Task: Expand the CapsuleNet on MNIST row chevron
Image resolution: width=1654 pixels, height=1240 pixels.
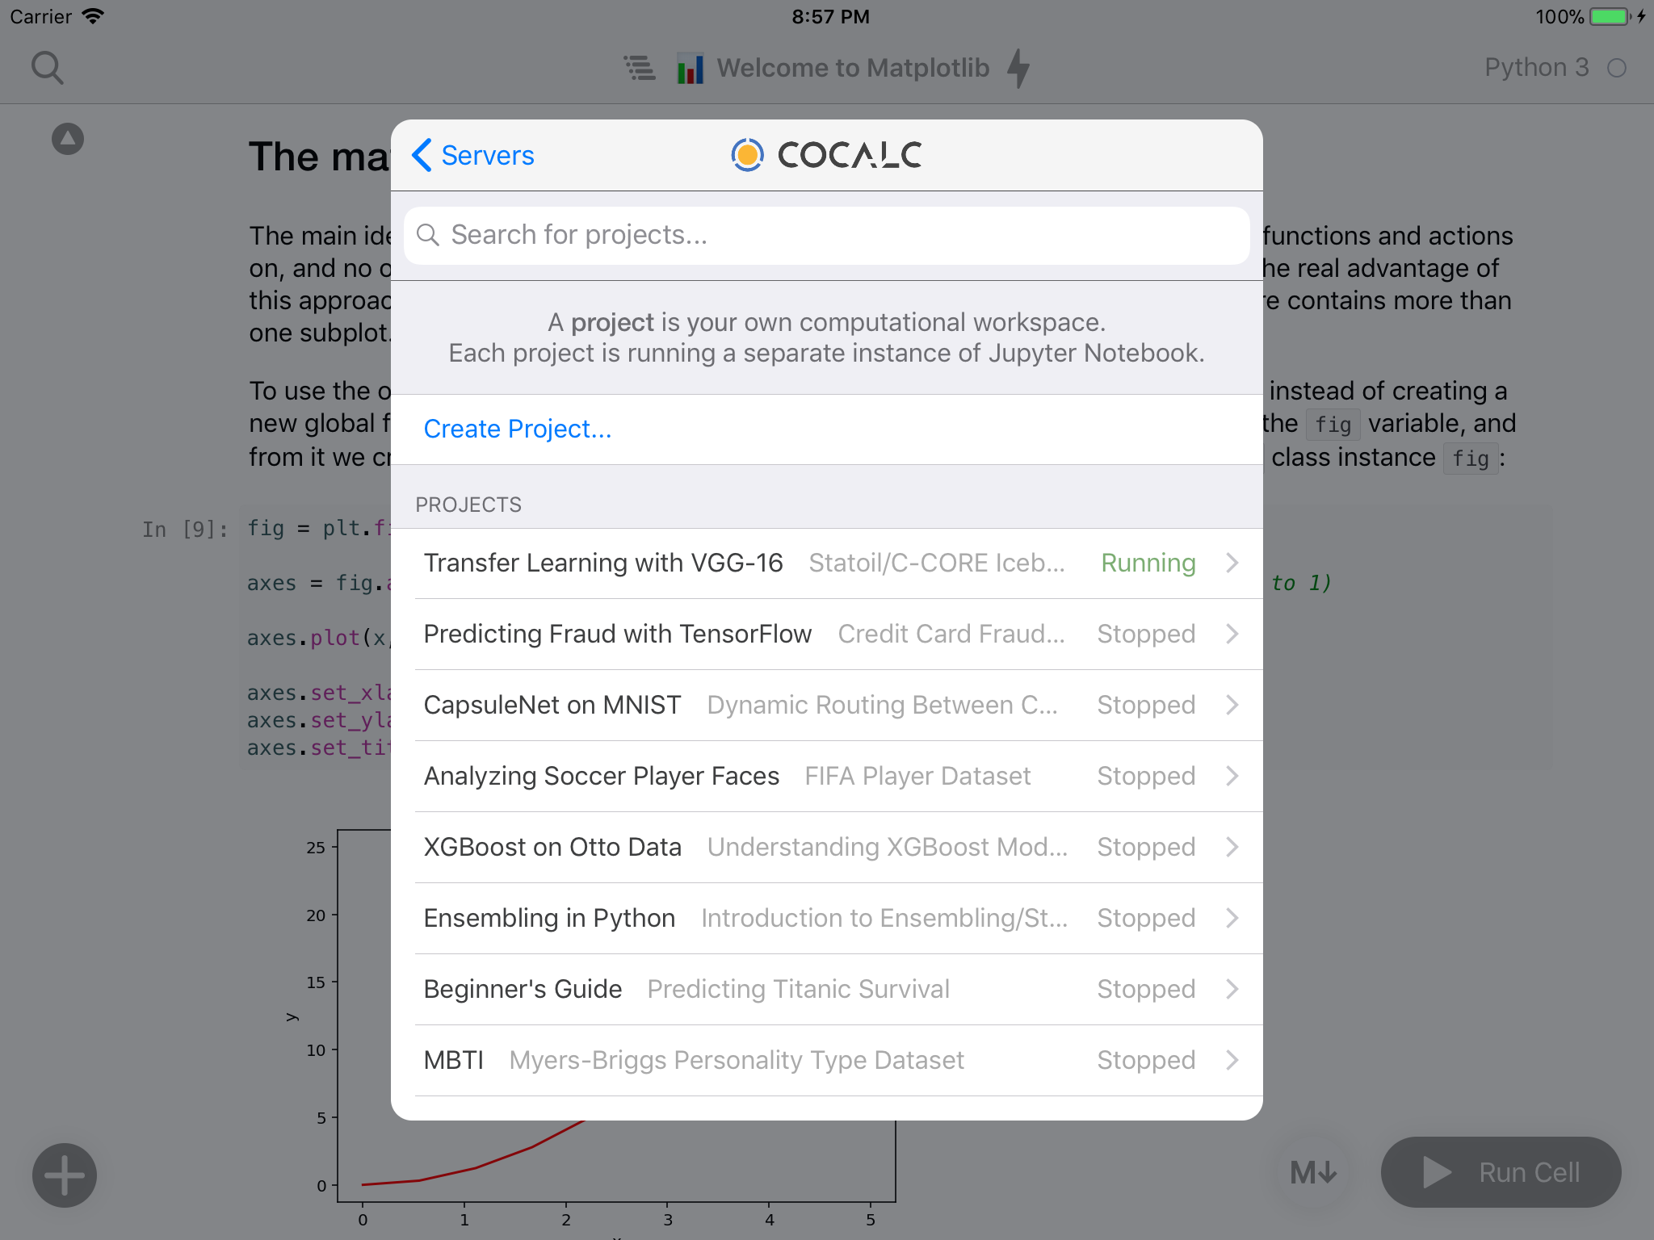Action: click(1232, 706)
